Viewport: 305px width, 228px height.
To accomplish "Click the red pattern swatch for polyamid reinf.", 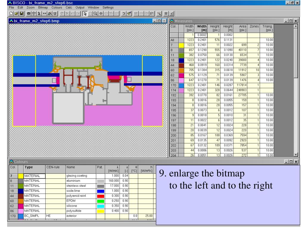I will (101, 196).
